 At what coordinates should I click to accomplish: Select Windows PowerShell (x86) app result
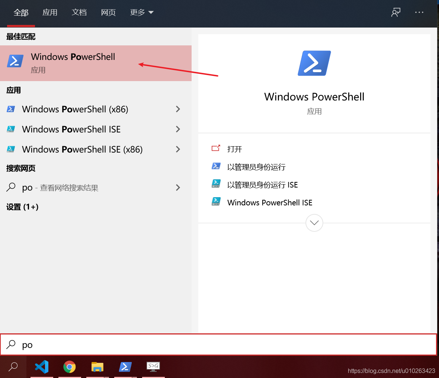click(96, 109)
